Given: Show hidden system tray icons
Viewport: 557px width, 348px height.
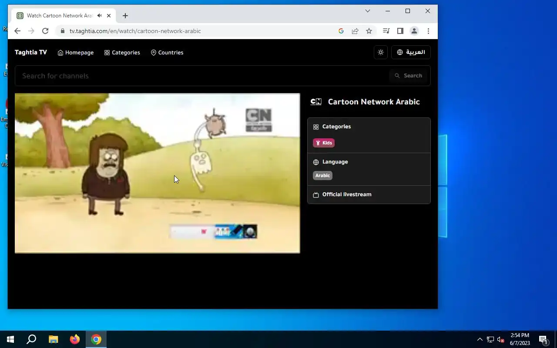Looking at the screenshot, I should (x=480, y=339).
